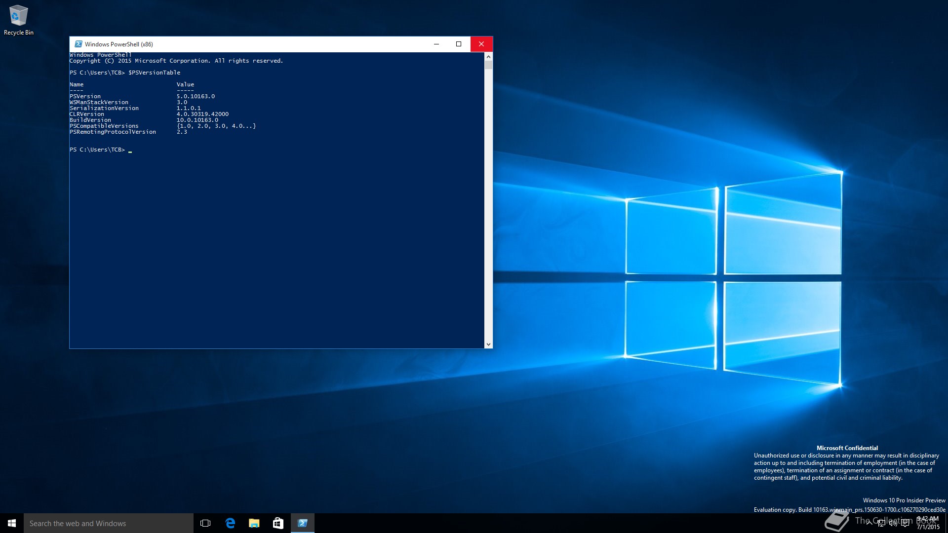Screen dimensions: 948x533
Task: Click the value 1.1.0.1
Action: click(189, 108)
